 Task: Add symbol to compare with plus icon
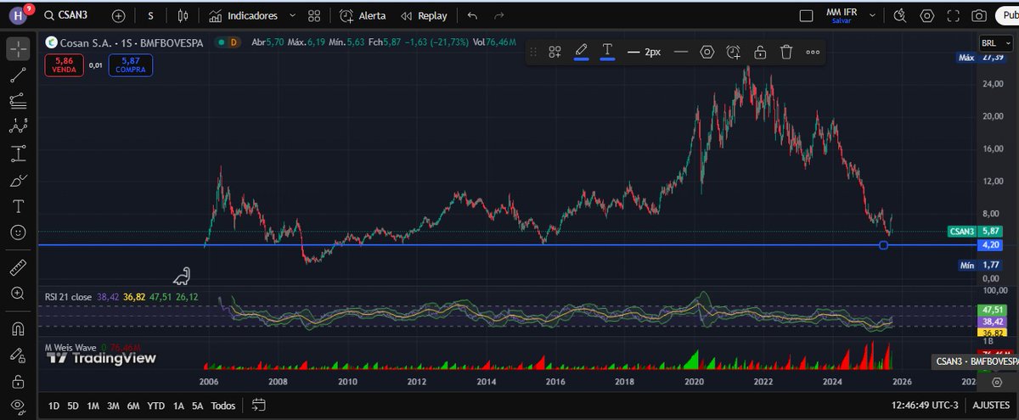point(118,15)
